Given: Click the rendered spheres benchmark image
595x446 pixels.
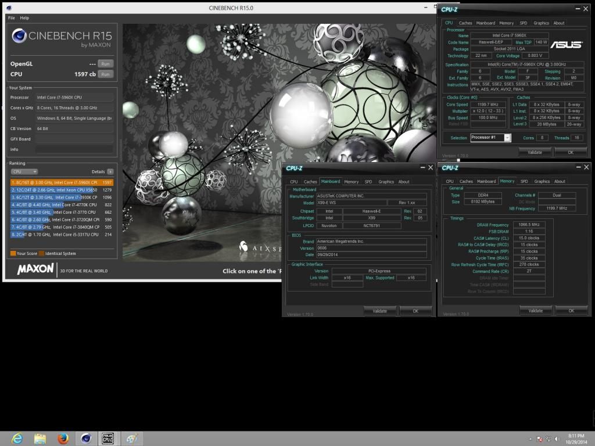Looking at the screenshot, I should (x=279, y=142).
